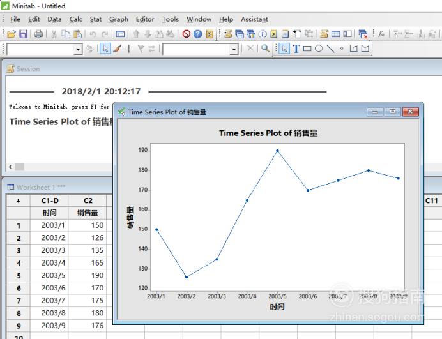Activate the select-pointer tool beside brush
This screenshot has width=442, height=339.
coord(105,49)
